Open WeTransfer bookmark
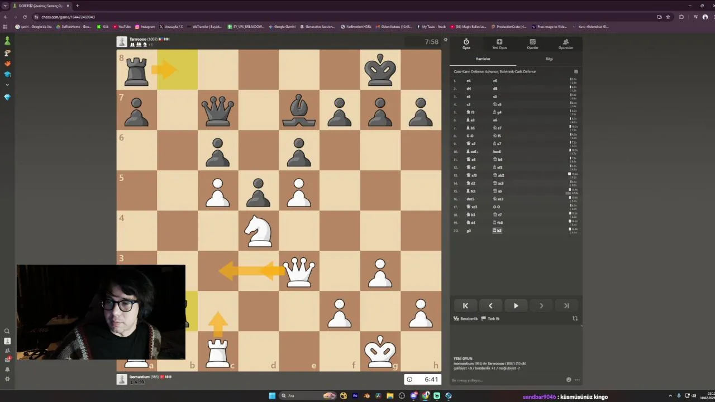 pos(204,26)
